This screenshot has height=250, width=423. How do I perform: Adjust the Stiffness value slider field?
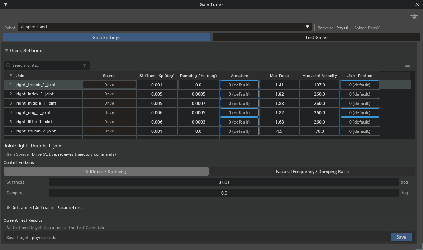(224, 182)
